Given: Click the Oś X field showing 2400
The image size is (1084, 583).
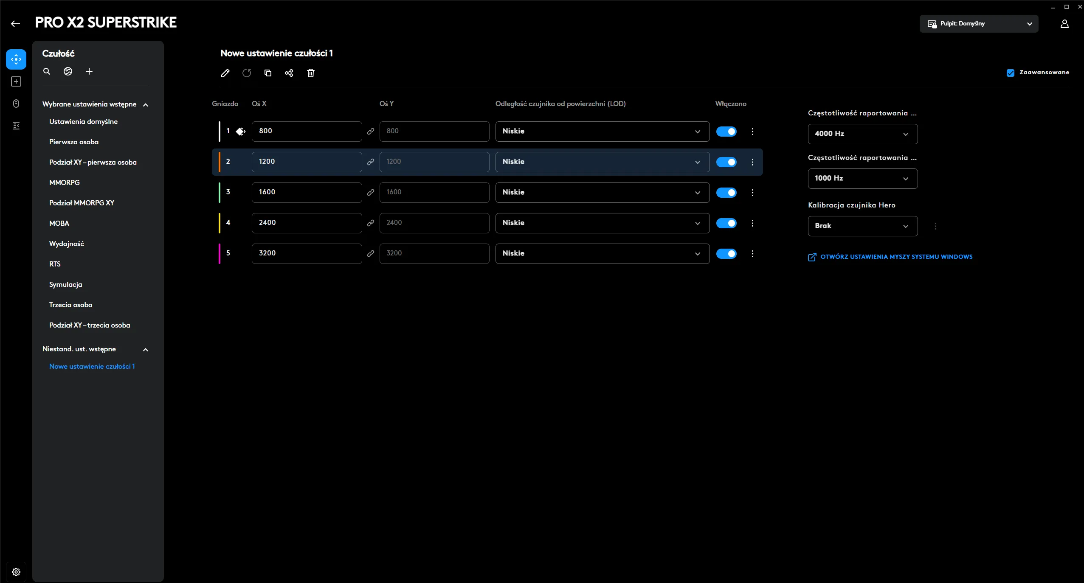Looking at the screenshot, I should pos(307,223).
